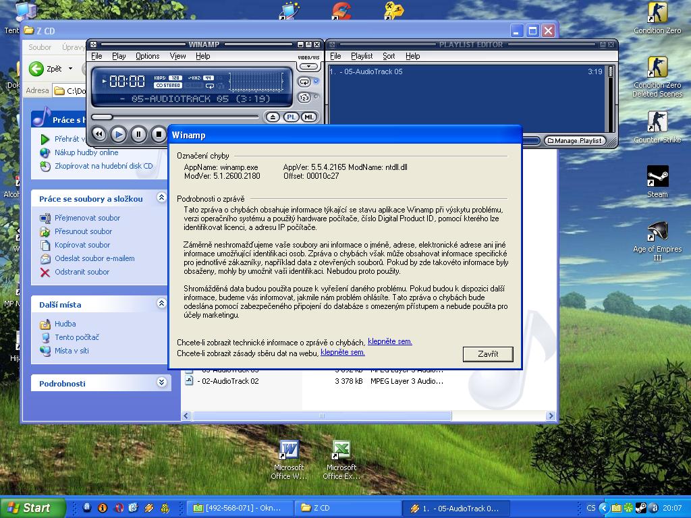This screenshot has width=691, height=518.
Task: Click Zkopírovat na hudební disk CD
Action: tap(103, 166)
